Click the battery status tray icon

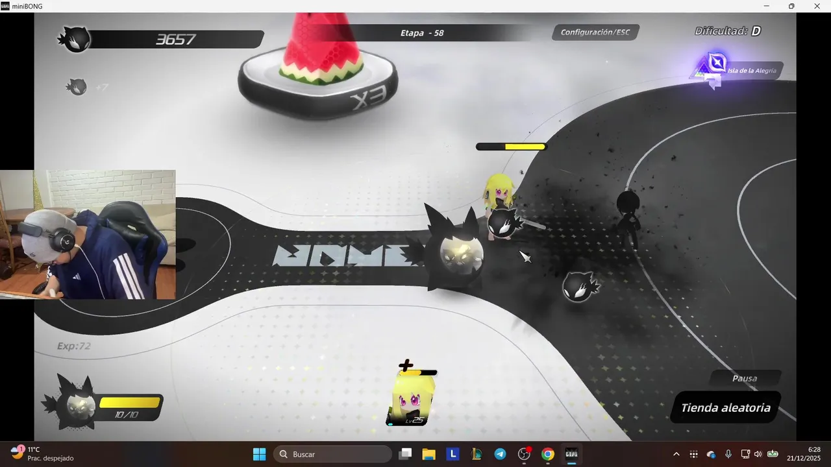773,454
